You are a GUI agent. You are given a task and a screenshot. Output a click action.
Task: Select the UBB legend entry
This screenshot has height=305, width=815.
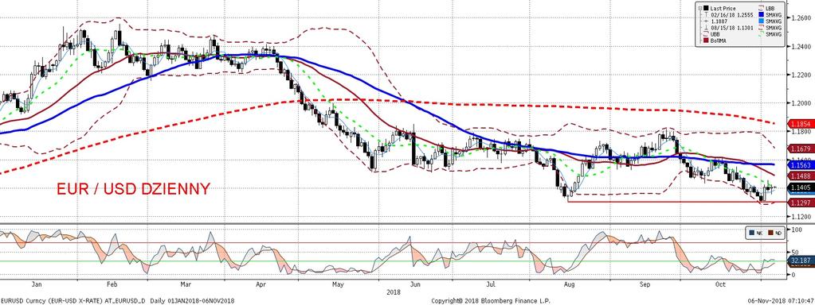click(x=715, y=34)
